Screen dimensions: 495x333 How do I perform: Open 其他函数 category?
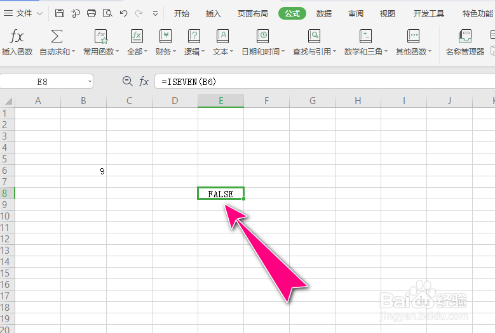pyautogui.click(x=413, y=42)
